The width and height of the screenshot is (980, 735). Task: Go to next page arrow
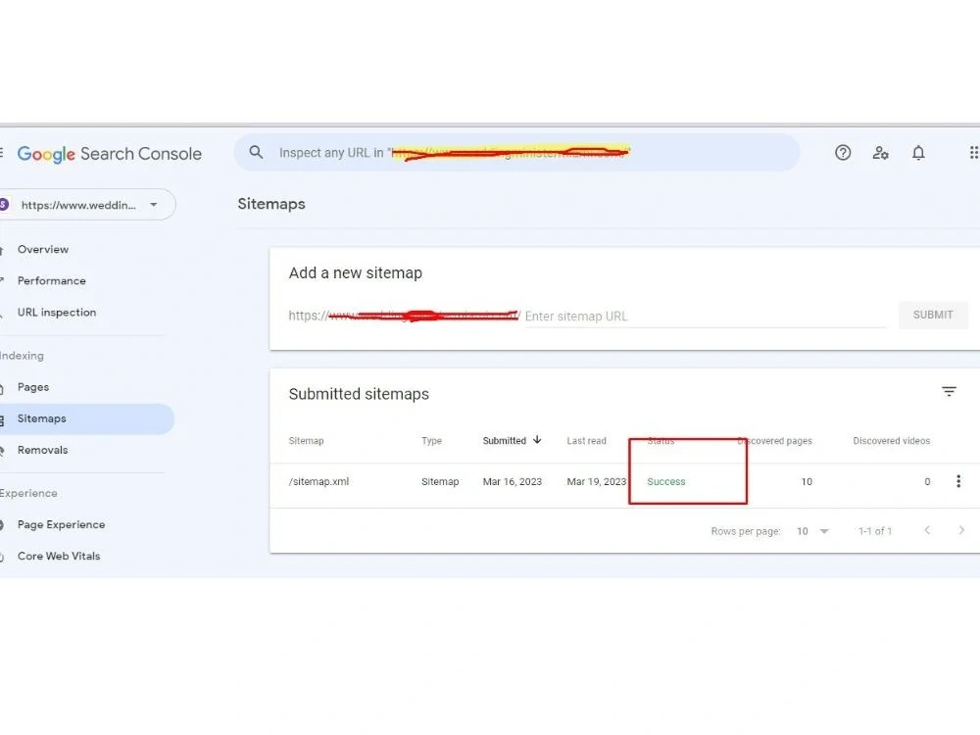click(961, 530)
